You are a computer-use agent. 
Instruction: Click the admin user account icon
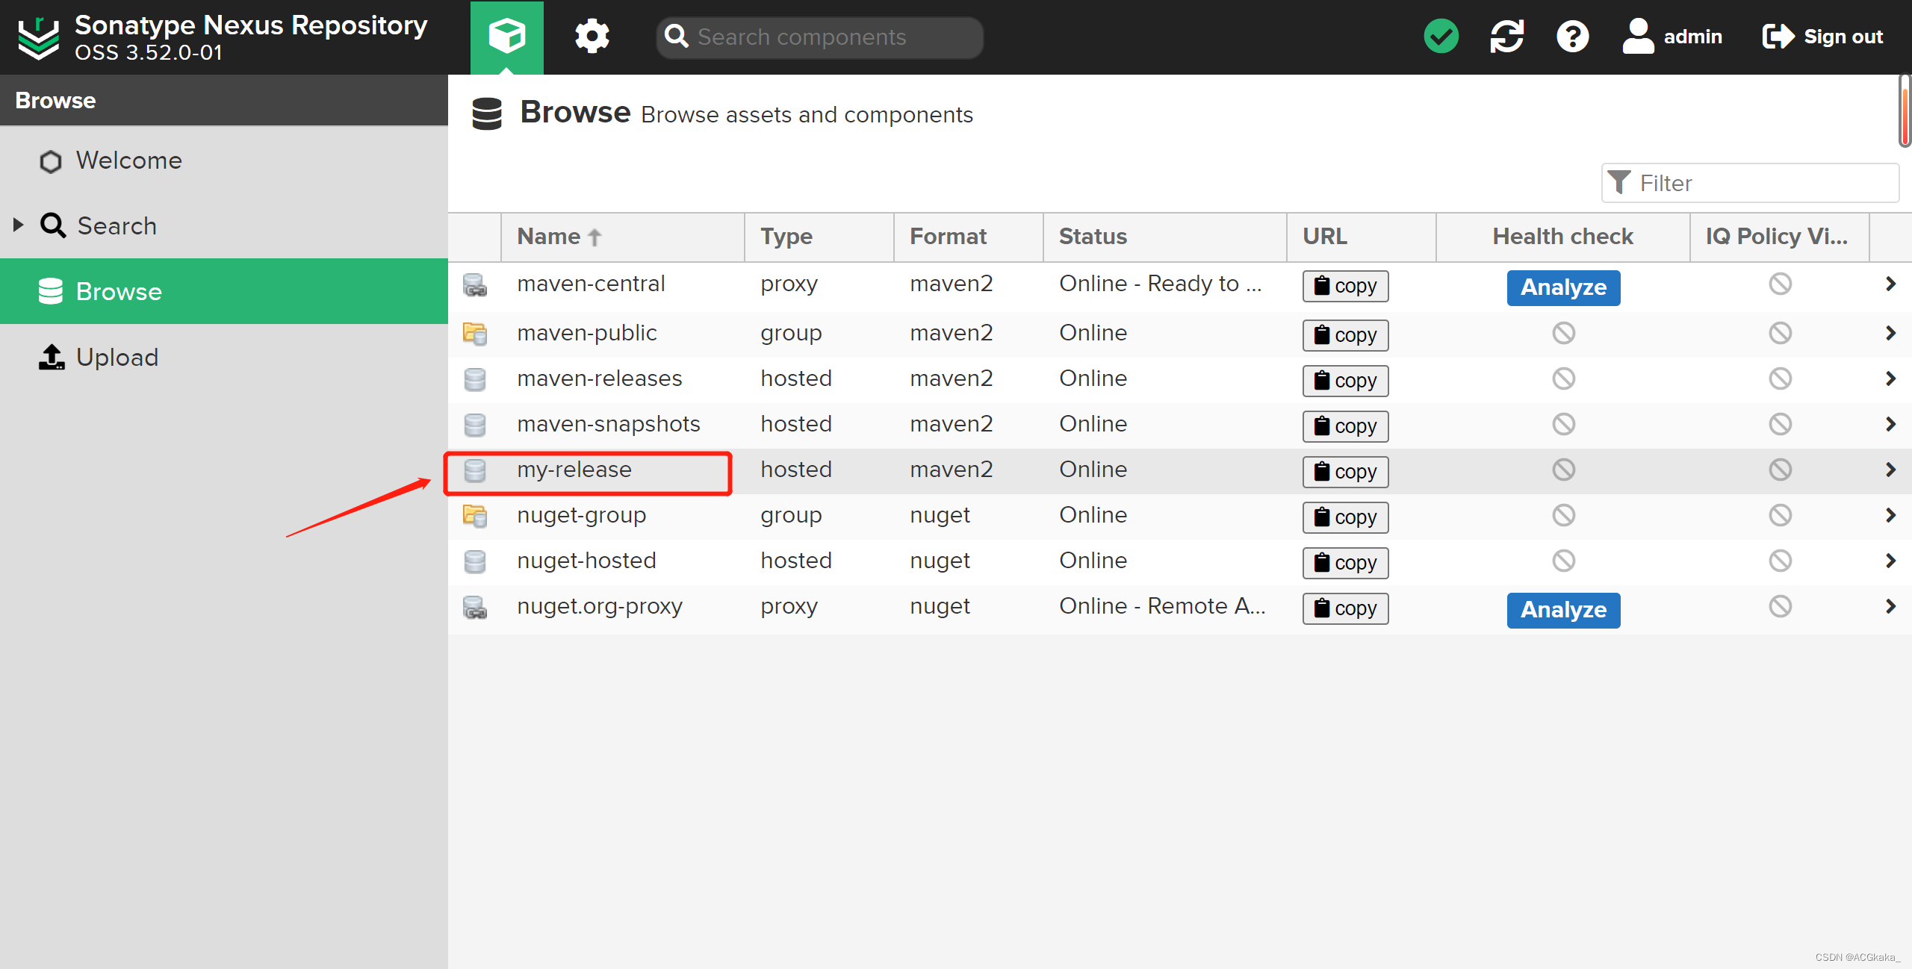pos(1638,37)
